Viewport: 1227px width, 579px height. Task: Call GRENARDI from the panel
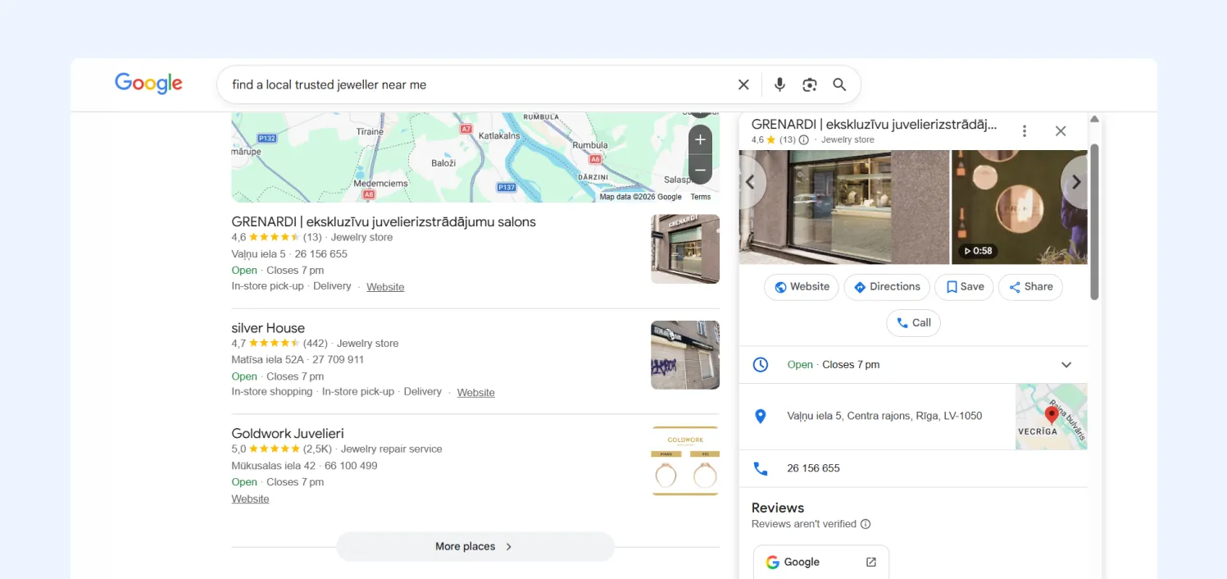pos(913,323)
